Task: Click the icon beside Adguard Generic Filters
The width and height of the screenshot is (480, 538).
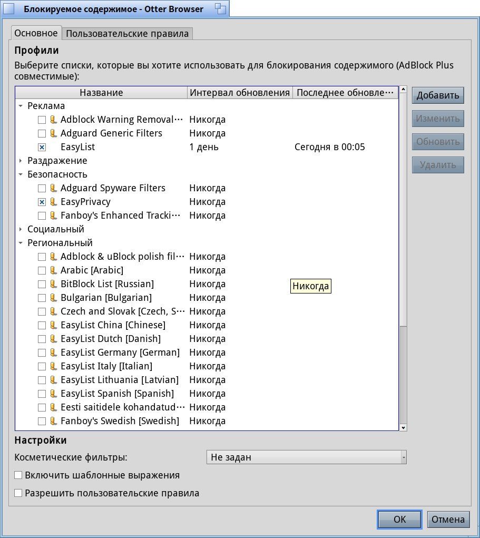Action: coord(53,133)
